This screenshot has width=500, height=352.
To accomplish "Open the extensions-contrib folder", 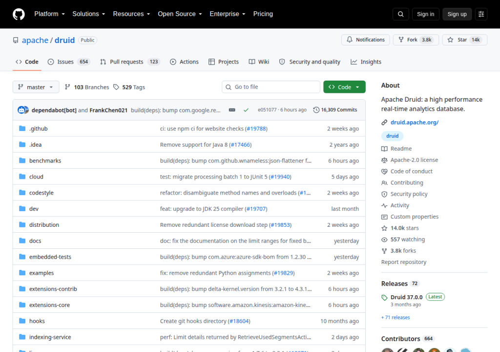I will point(53,289).
